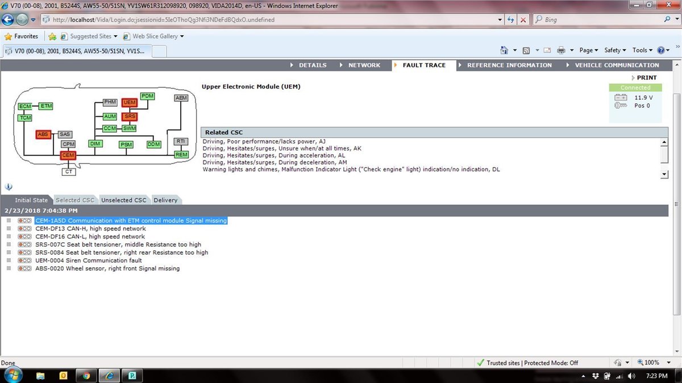
Task: Expand the ABS-0020 Wheel sensor fault entry
Action: click(x=9, y=268)
